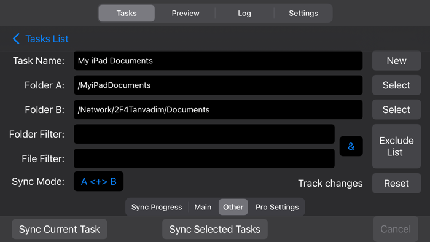The width and height of the screenshot is (430, 242).
Task: Start Sync Current Task
Action: (x=59, y=229)
